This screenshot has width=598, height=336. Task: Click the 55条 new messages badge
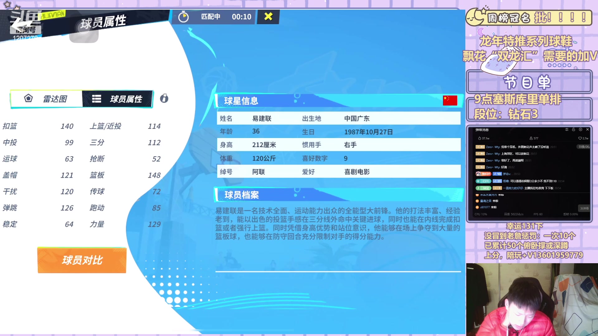[583, 147]
